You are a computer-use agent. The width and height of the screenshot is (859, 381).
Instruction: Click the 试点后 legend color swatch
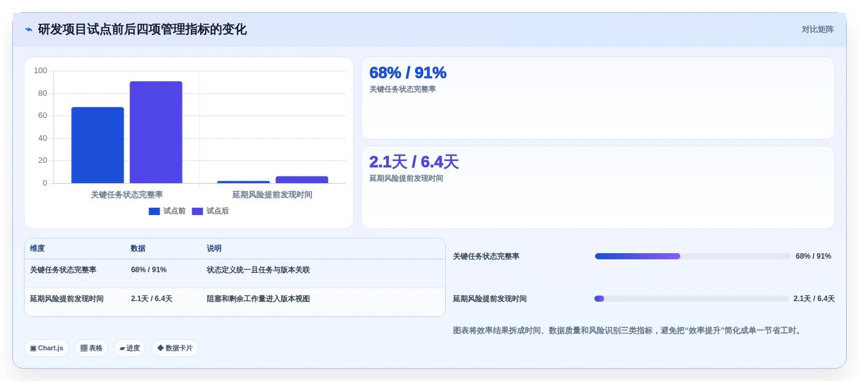click(x=197, y=211)
